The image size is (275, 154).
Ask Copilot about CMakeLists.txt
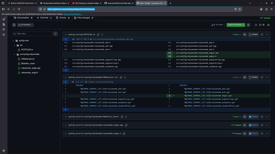pos(245,77)
